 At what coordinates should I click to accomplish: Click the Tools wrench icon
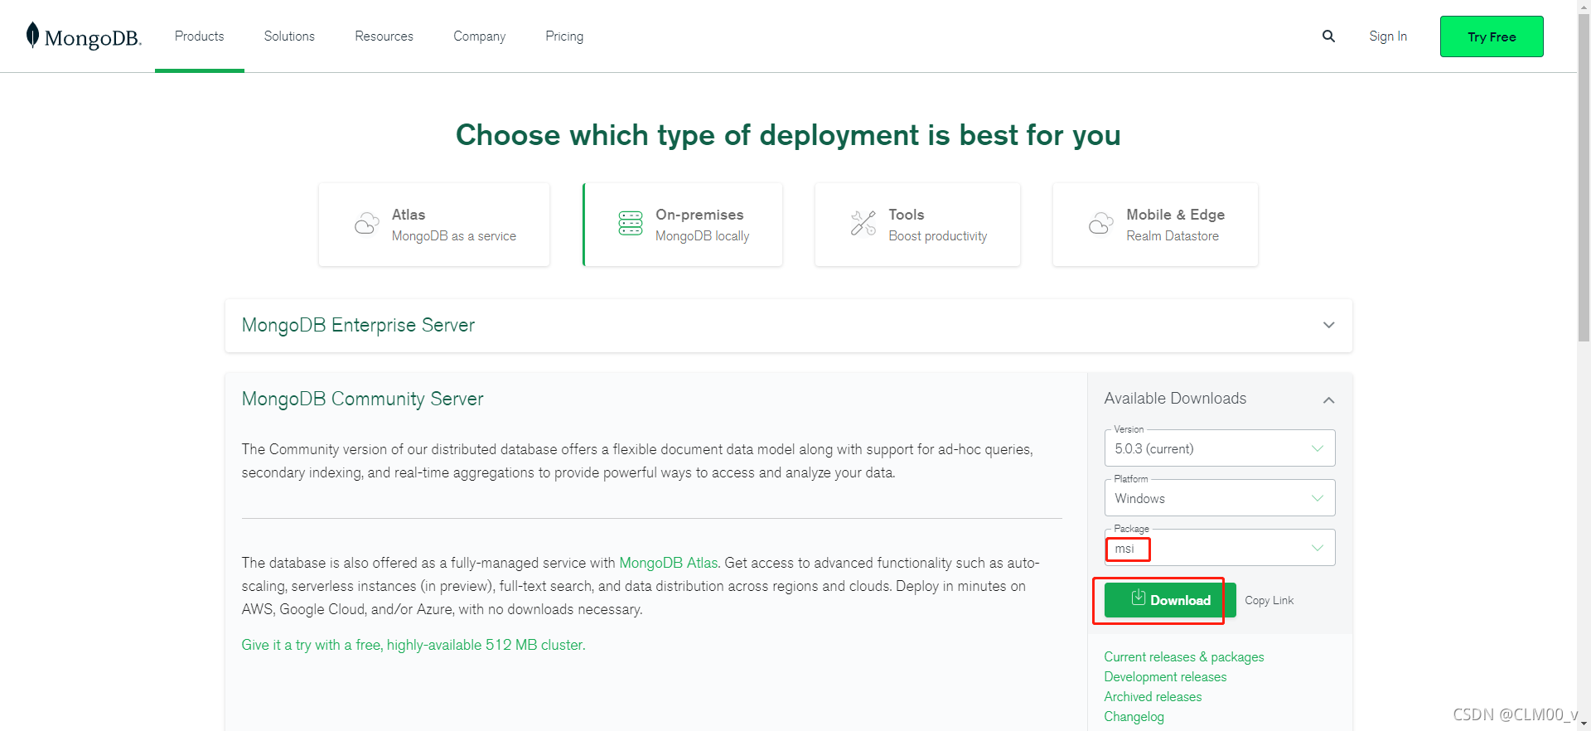863,223
